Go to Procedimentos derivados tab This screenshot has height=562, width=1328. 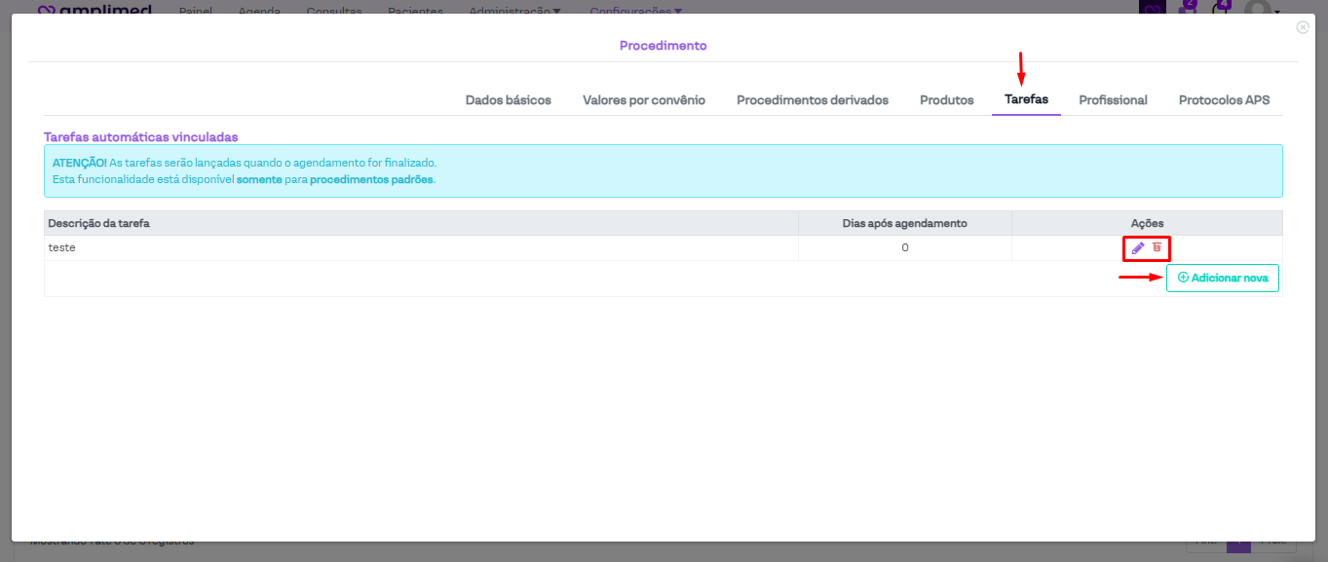pos(812,100)
